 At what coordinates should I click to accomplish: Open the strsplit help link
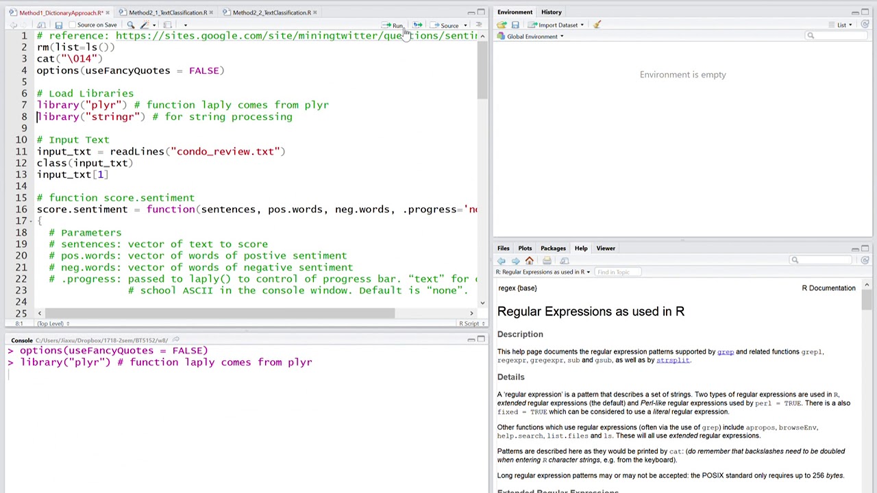tap(673, 360)
